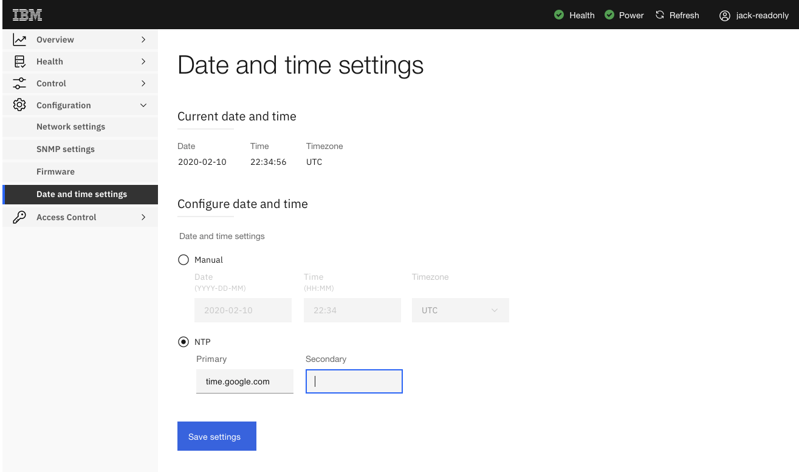Click the Secondary NTP server input field
The height and width of the screenshot is (472, 799).
354,381
